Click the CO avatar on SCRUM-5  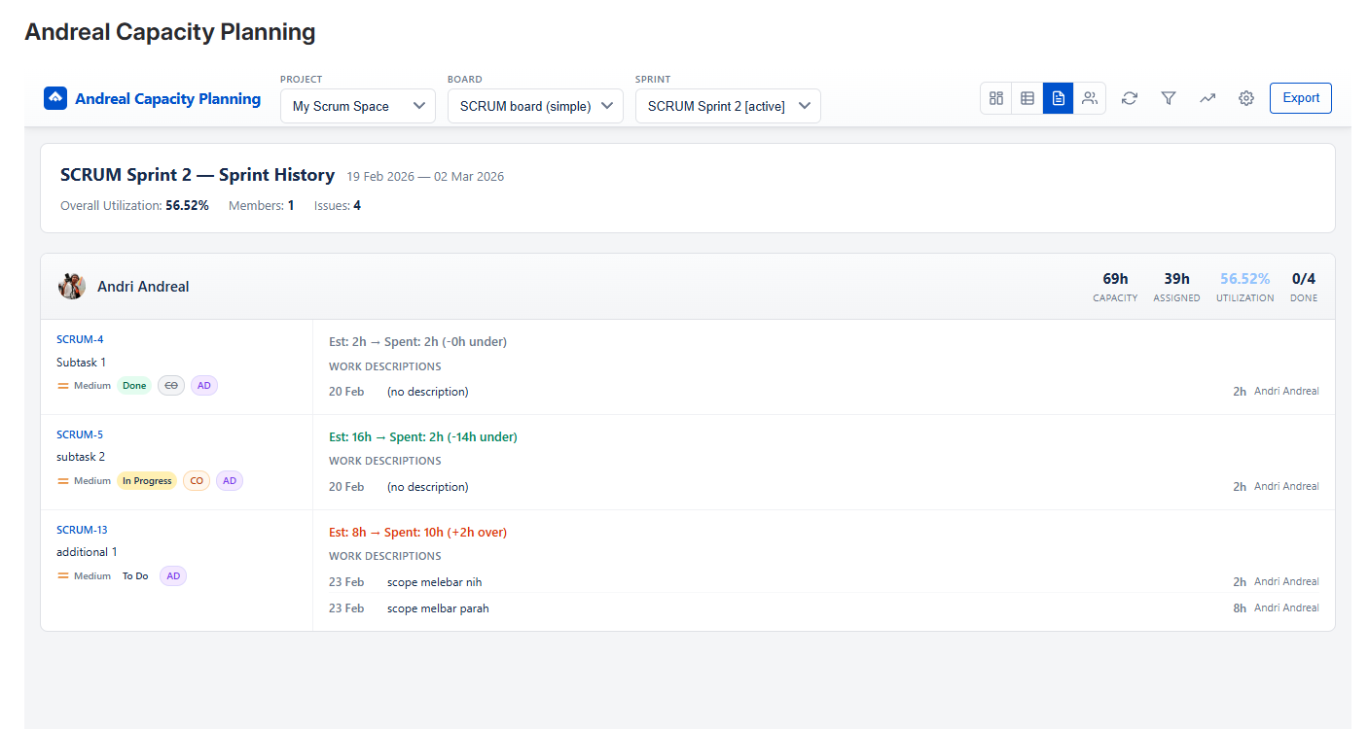(196, 480)
